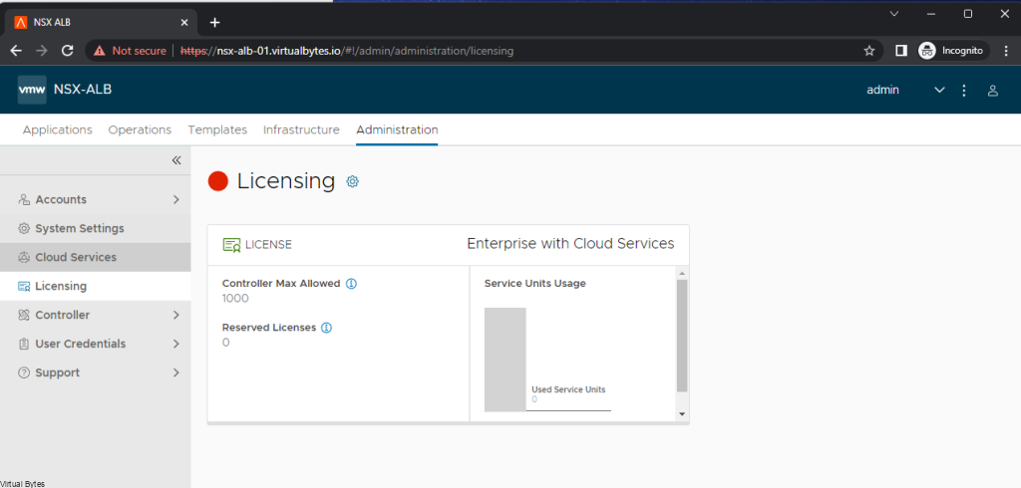The image size is (1021, 488).
Task: Reload the page
Action: (67, 51)
